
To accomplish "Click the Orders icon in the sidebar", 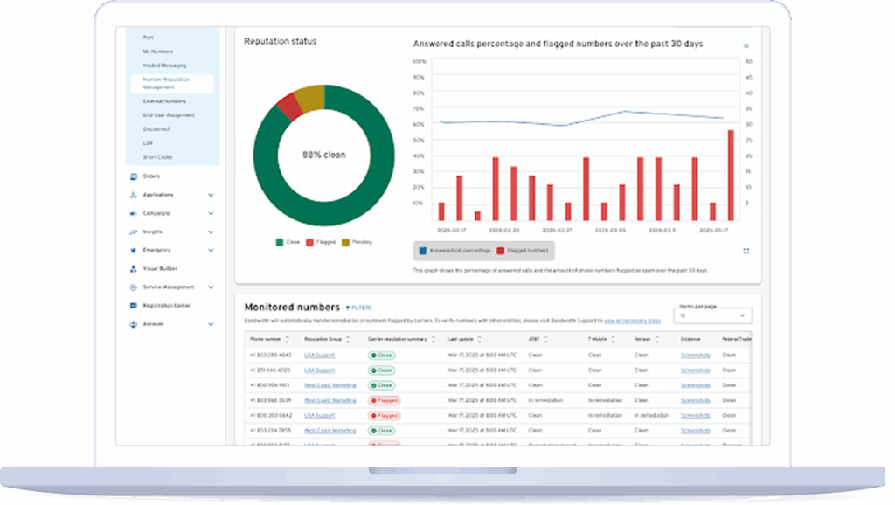I will point(134,176).
